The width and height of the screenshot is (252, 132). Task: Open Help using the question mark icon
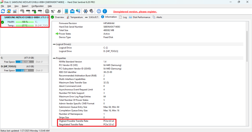click(x=99, y=11)
